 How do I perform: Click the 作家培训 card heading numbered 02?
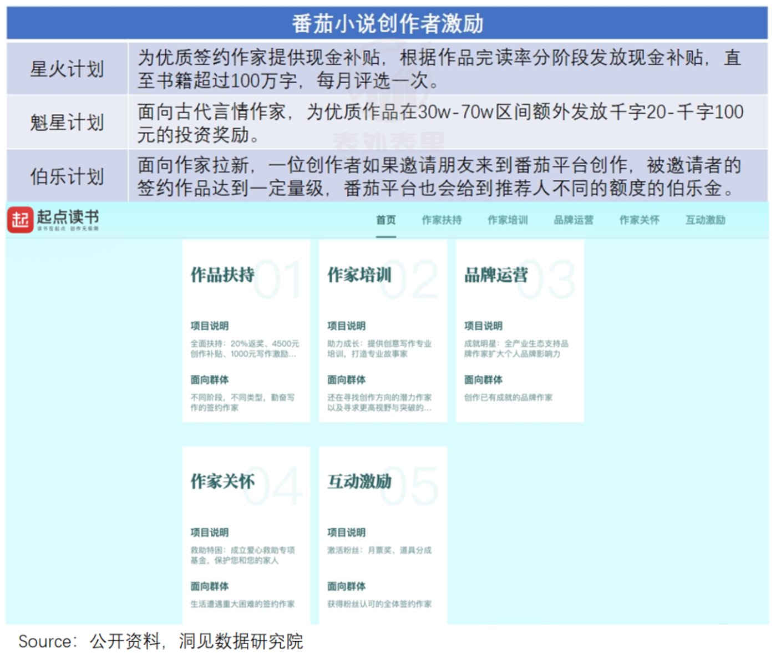pos(359,275)
